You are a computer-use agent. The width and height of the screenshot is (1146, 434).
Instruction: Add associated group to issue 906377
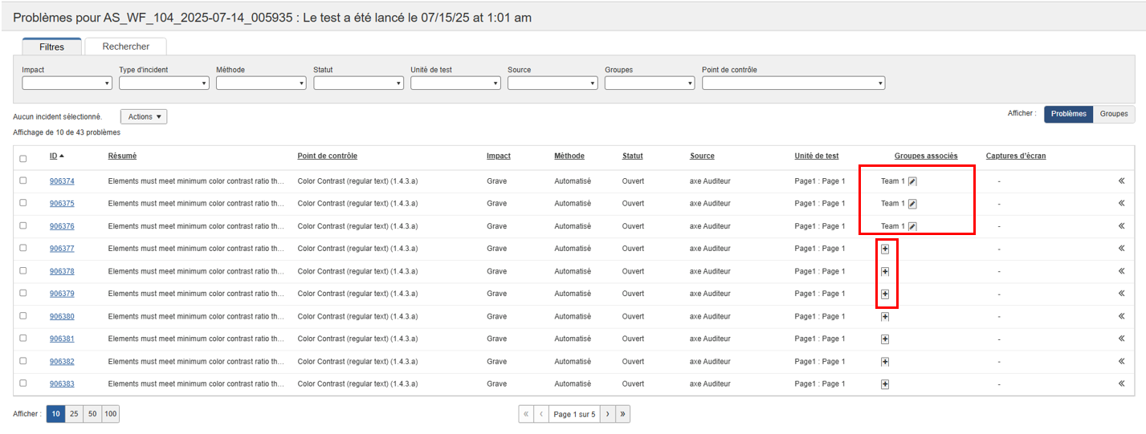pos(885,249)
